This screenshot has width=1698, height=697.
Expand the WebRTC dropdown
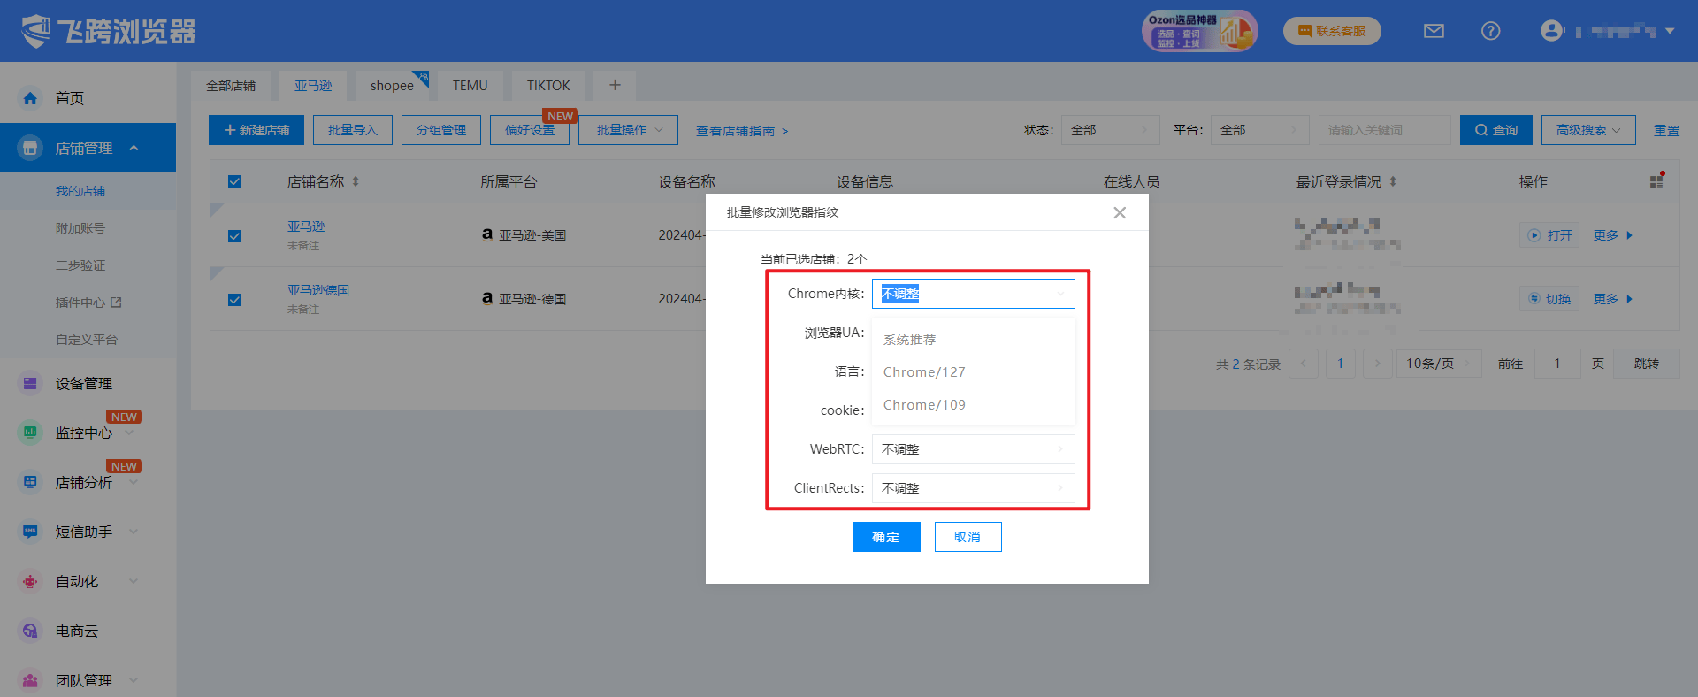[x=973, y=449]
